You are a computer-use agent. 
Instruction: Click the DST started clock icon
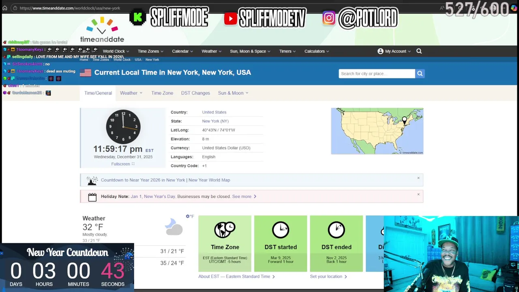(x=281, y=230)
